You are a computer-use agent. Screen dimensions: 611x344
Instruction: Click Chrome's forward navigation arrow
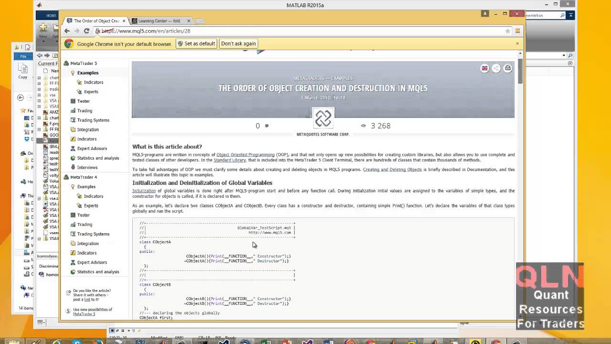pos(77,31)
